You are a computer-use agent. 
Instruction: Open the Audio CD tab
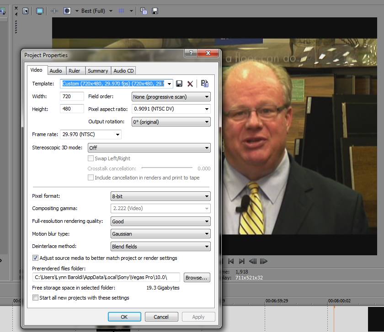click(x=123, y=71)
